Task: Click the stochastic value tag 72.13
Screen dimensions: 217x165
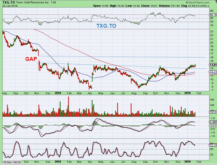Action: pos(213,145)
